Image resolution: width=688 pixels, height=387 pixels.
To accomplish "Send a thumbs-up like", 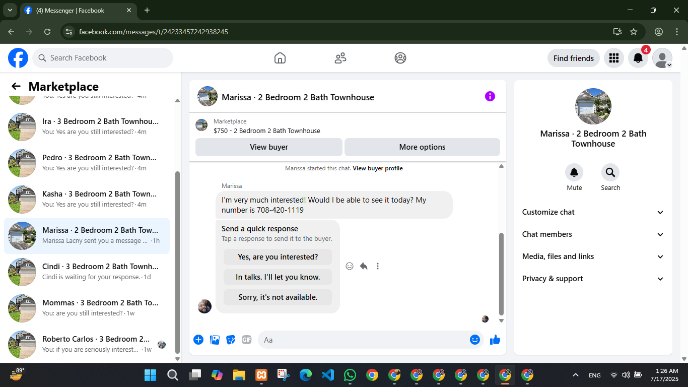I will 495,340.
